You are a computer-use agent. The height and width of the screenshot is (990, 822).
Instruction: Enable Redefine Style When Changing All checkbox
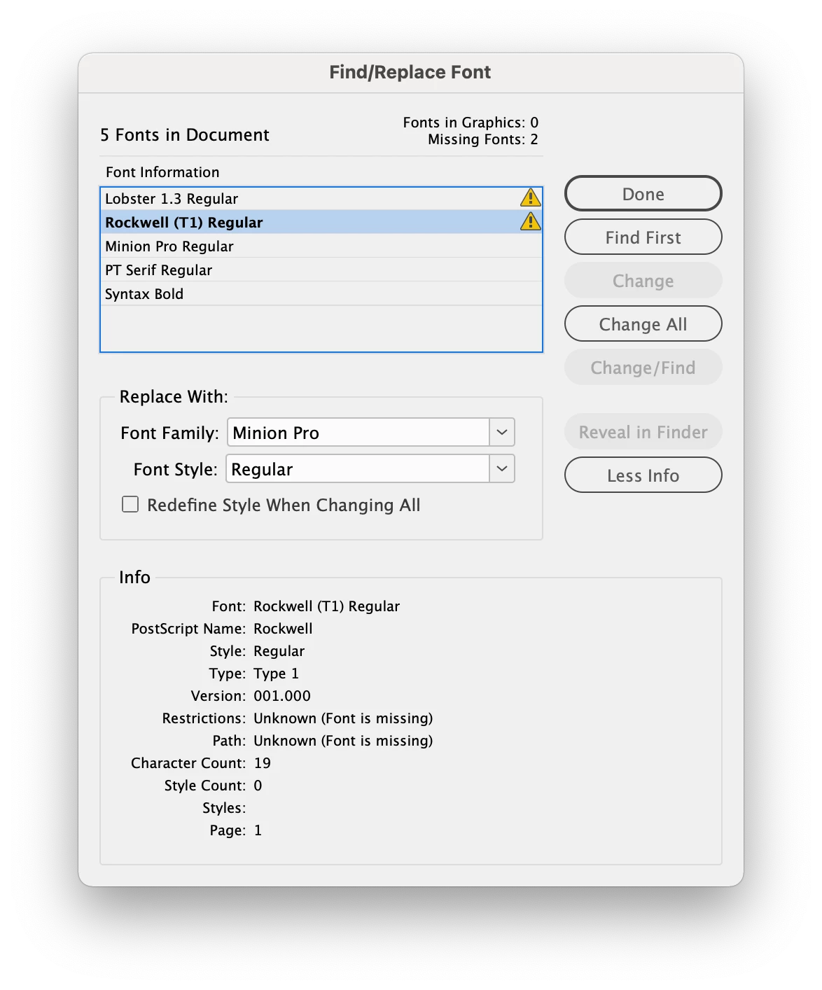click(x=130, y=504)
